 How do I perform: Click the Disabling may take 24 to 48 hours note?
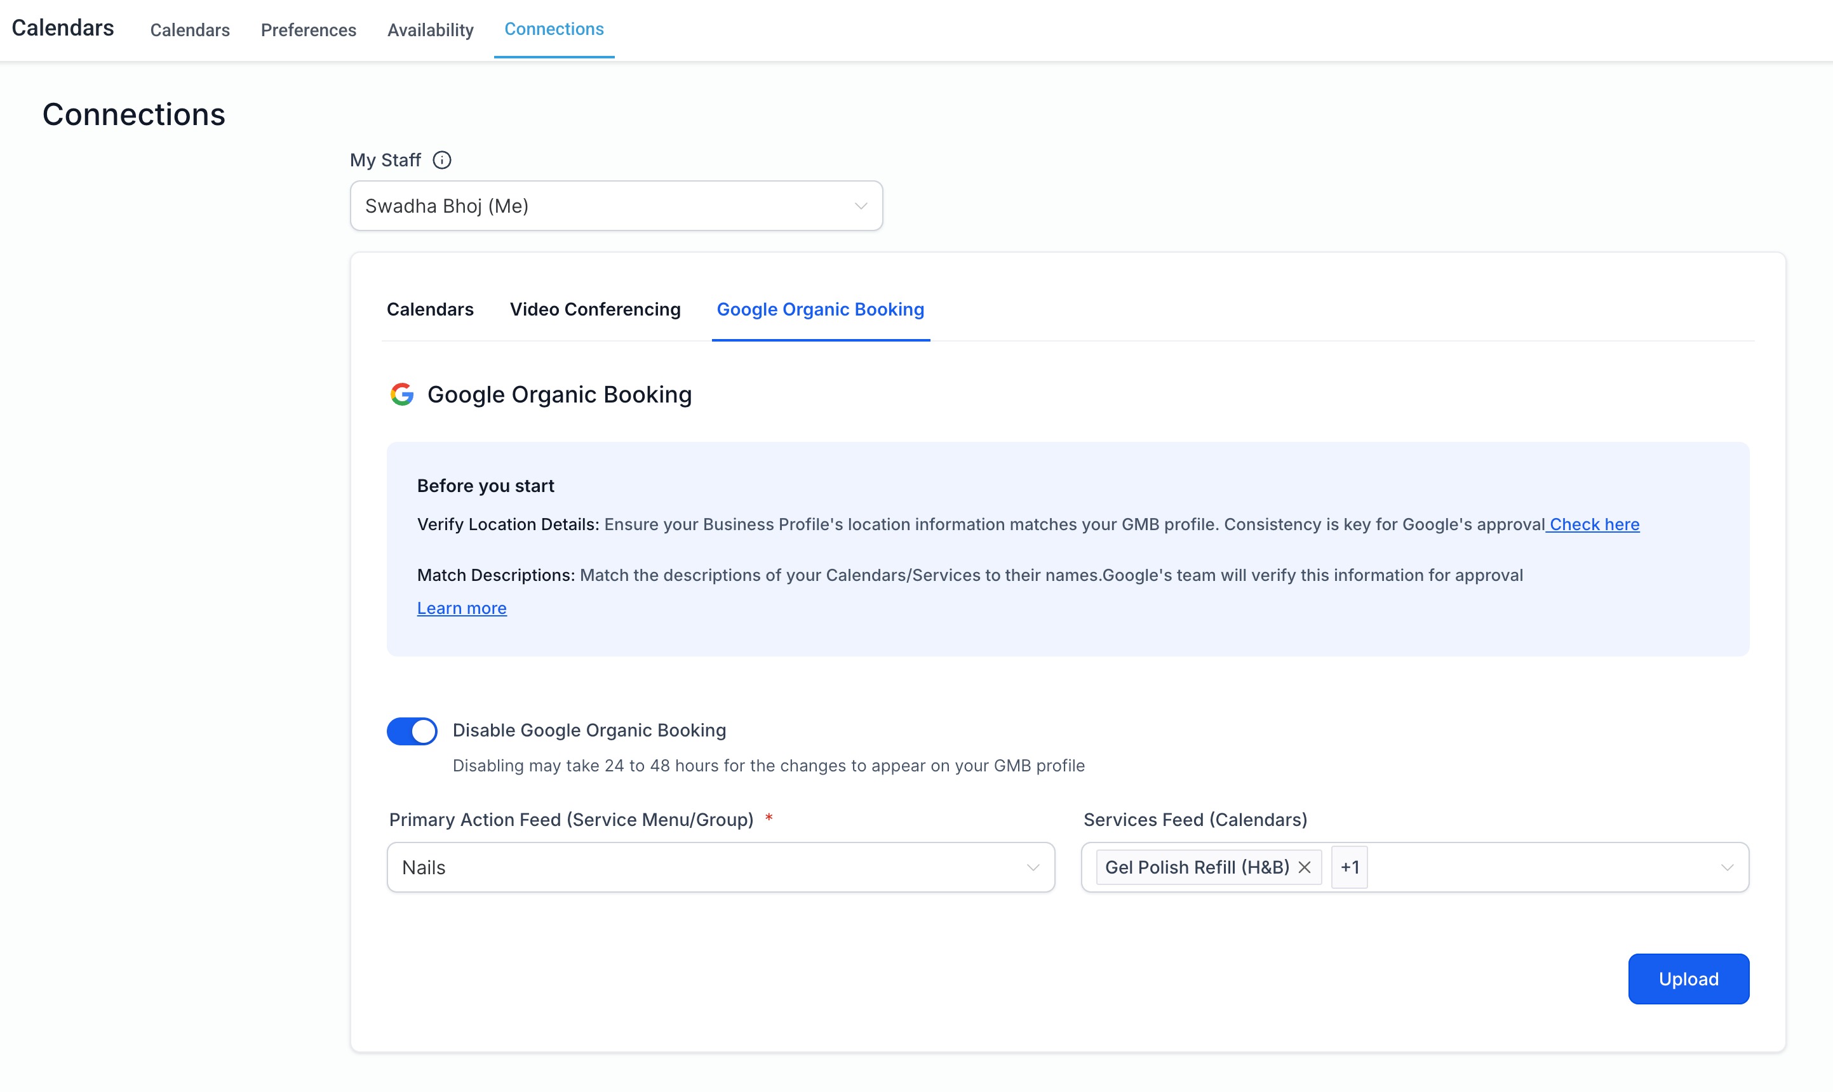[x=769, y=765]
